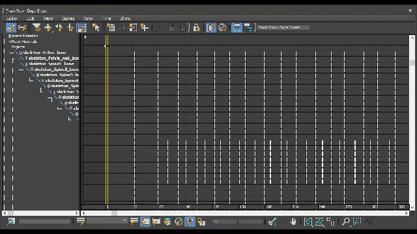The width and height of the screenshot is (417, 234).
Task: Select the Zoom magnifier tool
Action: point(346,222)
